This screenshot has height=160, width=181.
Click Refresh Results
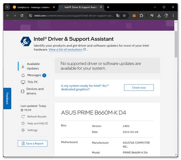click(x=34, y=117)
